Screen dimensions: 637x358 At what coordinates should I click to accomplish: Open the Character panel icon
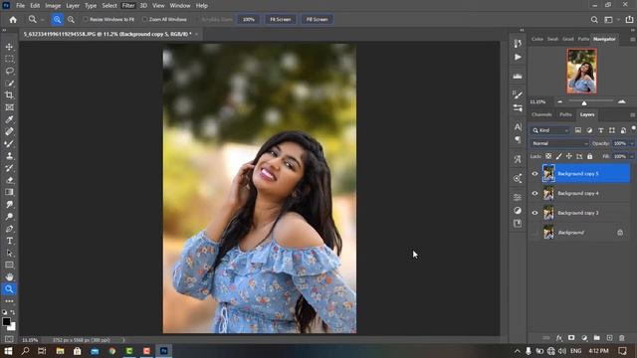tap(518, 127)
